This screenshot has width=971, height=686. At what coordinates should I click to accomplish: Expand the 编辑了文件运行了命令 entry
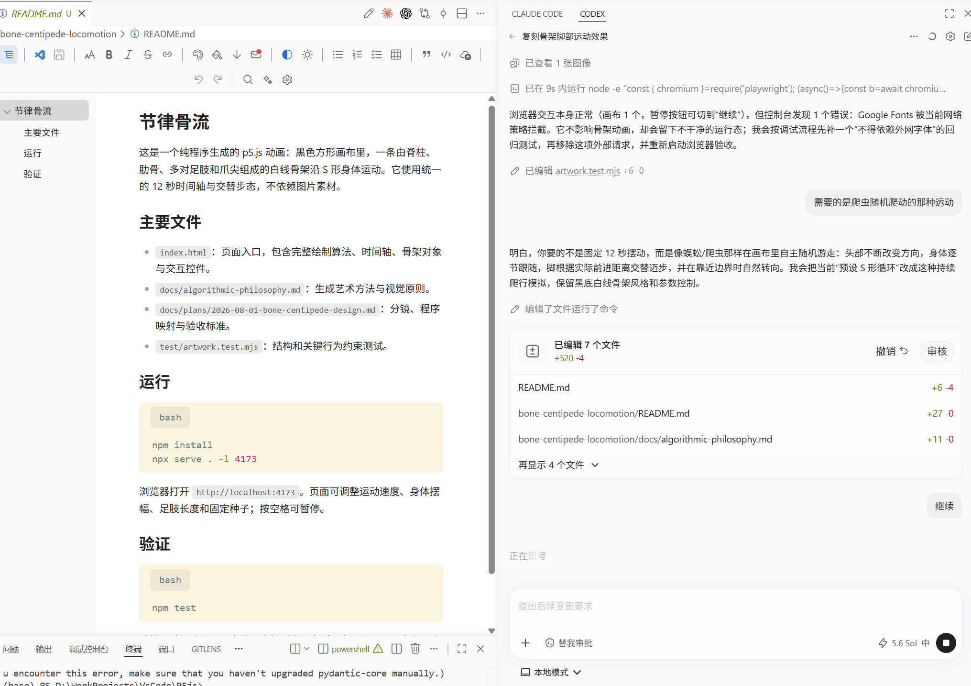click(x=564, y=309)
